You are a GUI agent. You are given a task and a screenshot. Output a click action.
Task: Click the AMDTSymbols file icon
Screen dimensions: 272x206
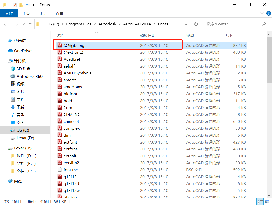[60, 73]
